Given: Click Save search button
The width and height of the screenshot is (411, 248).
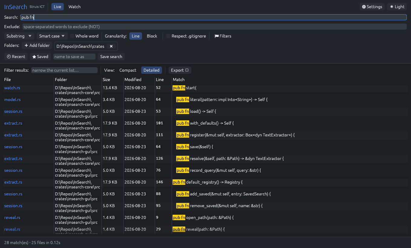Looking at the screenshot, I should pyautogui.click(x=111, y=57).
